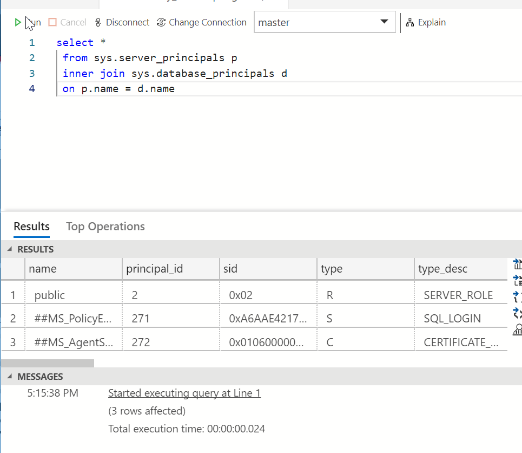
Task: Click the type_desc column header
Action: (x=442, y=269)
